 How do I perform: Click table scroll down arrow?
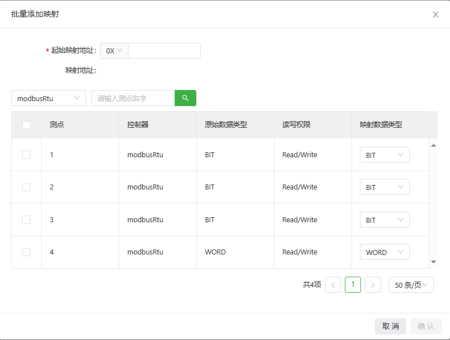click(x=434, y=262)
